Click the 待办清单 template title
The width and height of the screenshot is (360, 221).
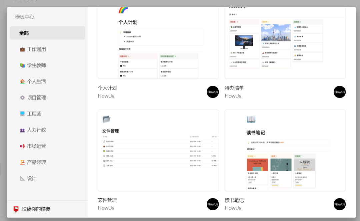click(234, 88)
